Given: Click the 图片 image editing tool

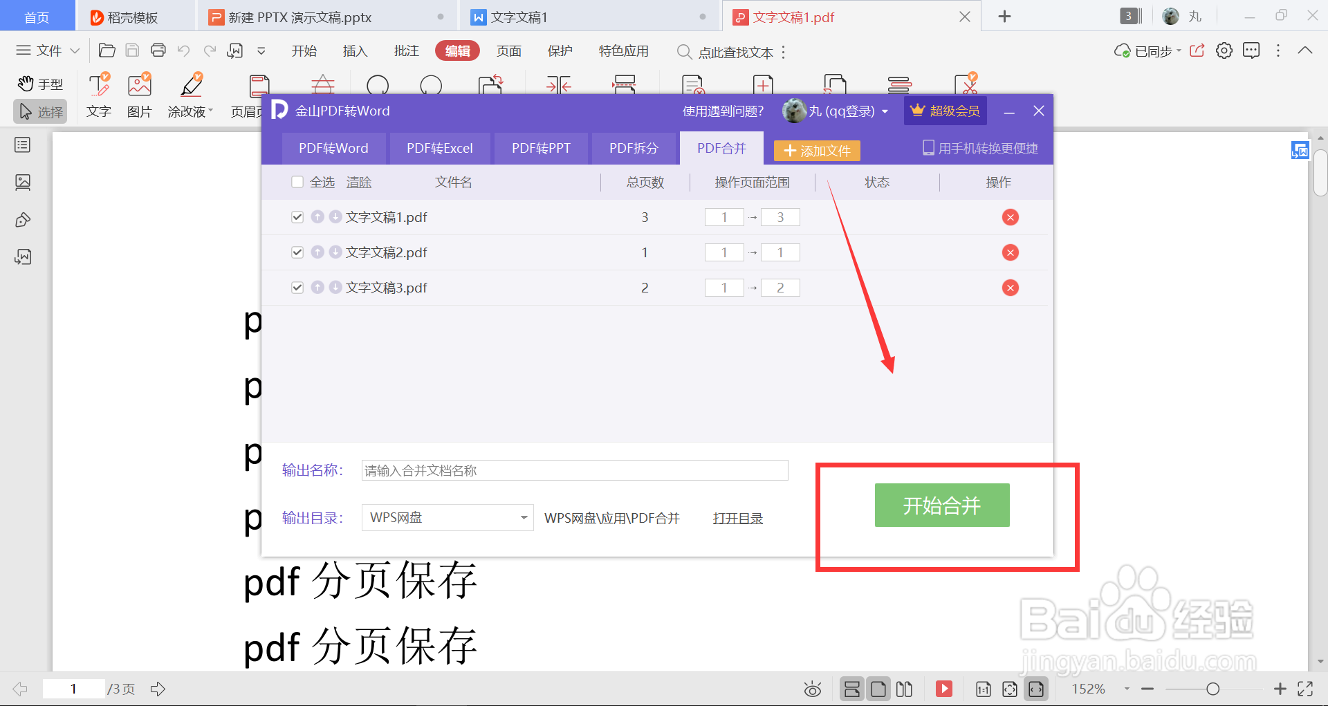Looking at the screenshot, I should tap(139, 95).
